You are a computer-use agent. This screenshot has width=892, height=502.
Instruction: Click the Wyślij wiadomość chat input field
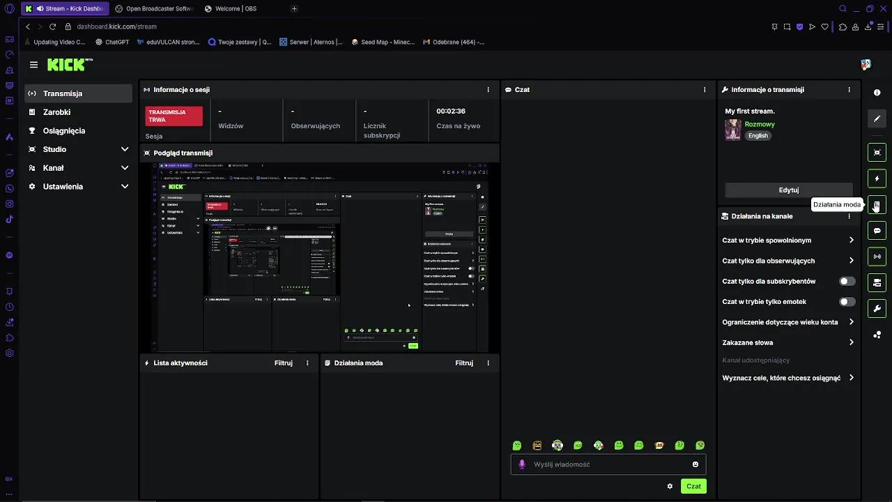tap(608, 464)
